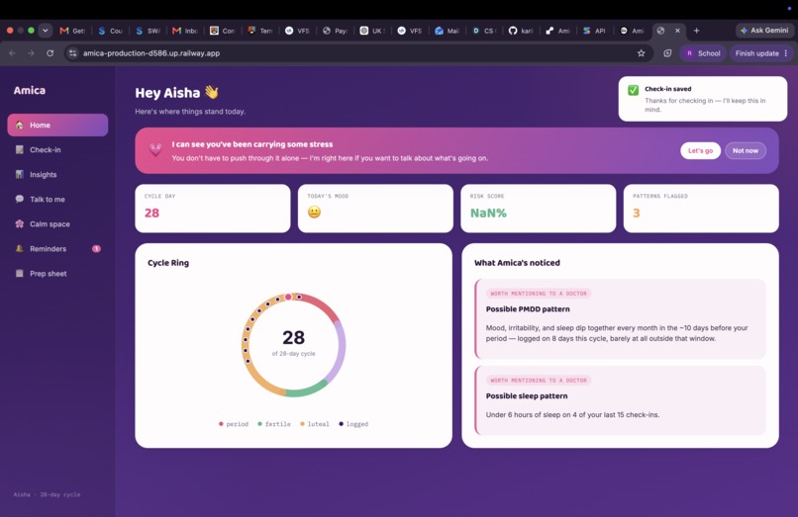Click the Today's Mood emoji
This screenshot has height=517, width=798.
(x=315, y=212)
